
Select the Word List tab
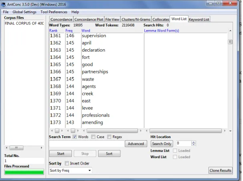[x=179, y=19]
